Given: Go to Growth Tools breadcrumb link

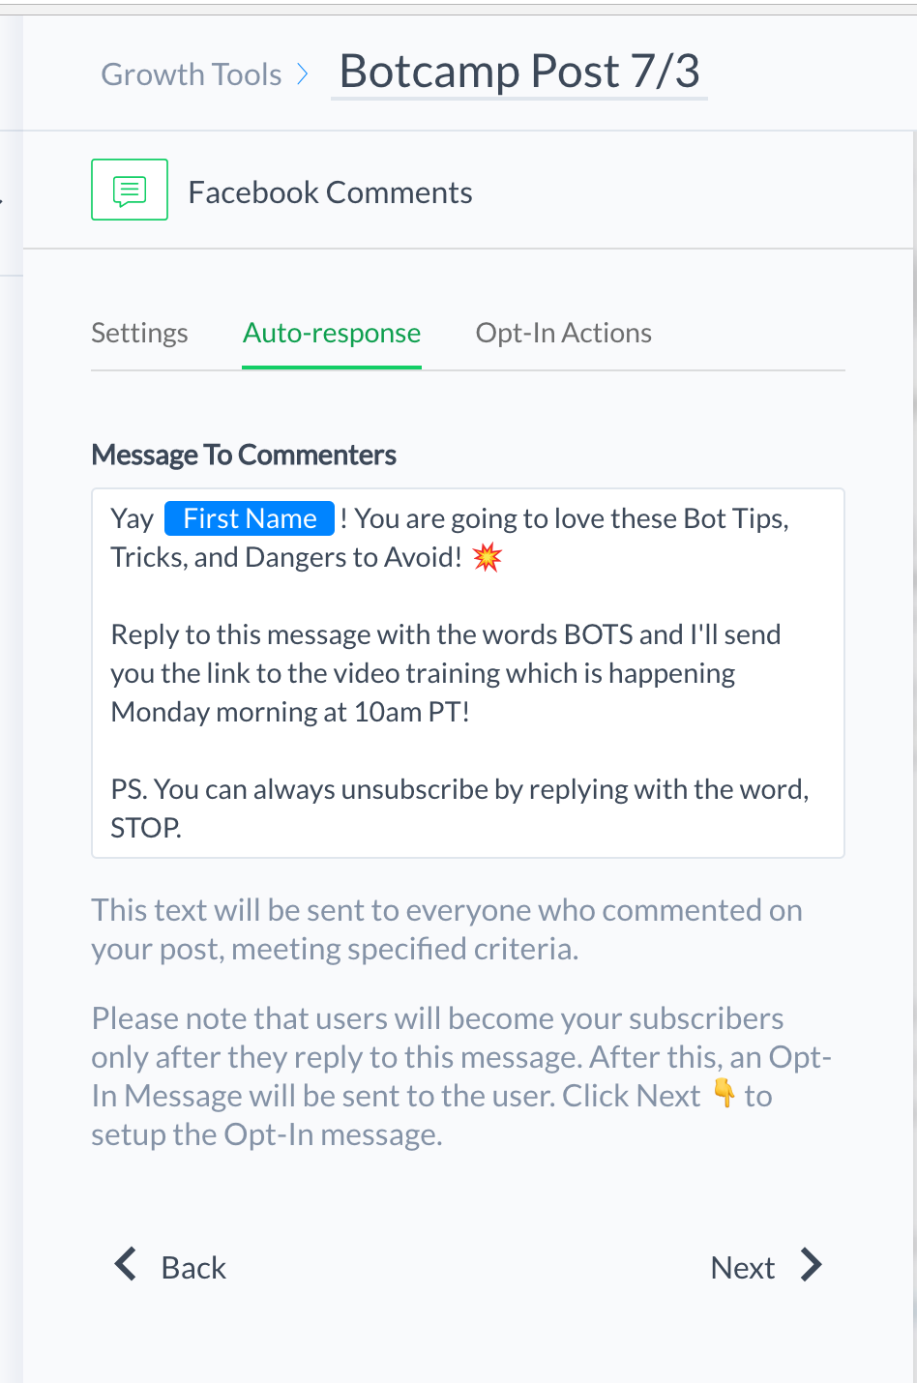Looking at the screenshot, I should coord(192,74).
